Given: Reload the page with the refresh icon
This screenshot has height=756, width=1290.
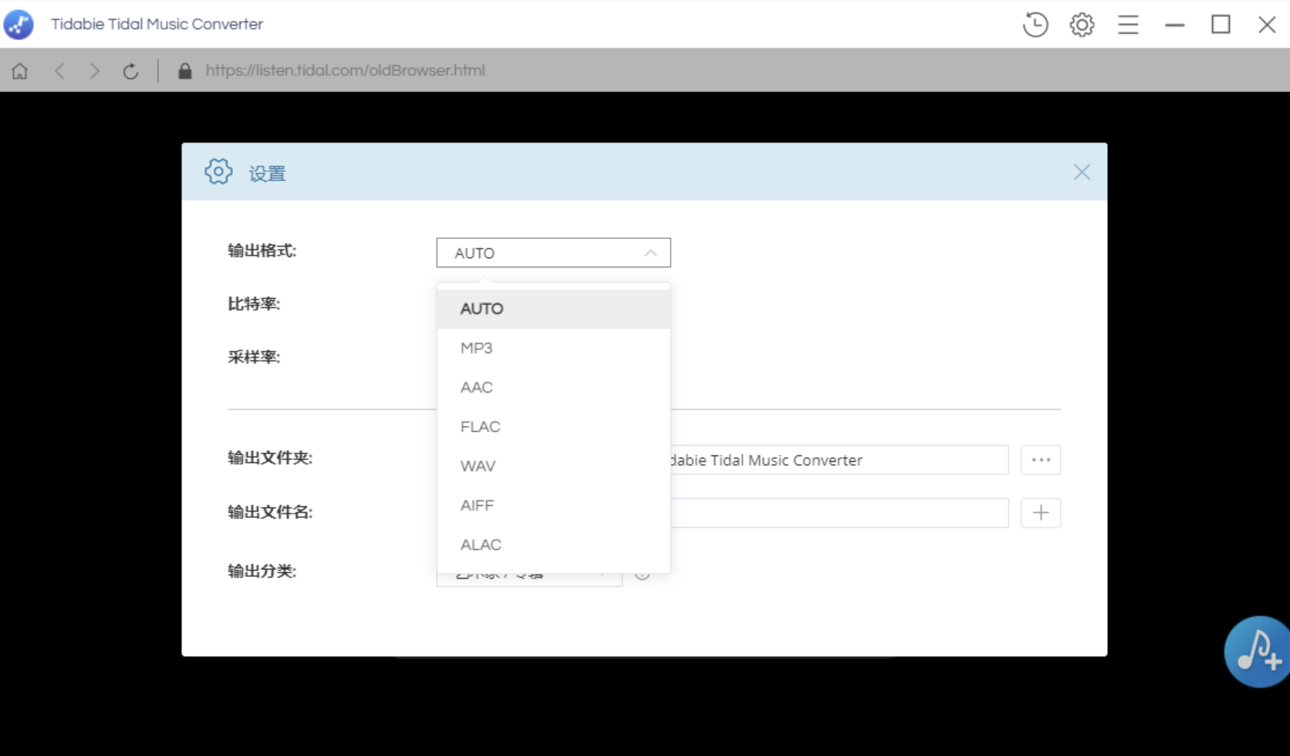Looking at the screenshot, I should point(130,71).
